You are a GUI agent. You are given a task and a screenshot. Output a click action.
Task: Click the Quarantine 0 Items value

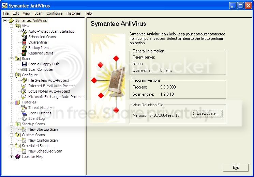tap(166, 70)
